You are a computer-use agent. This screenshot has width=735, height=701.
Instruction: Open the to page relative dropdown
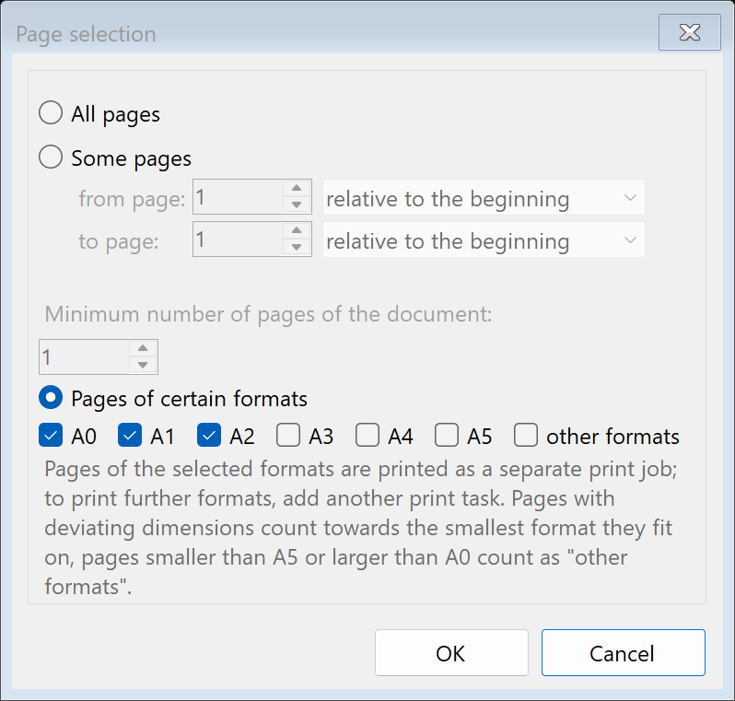tap(484, 240)
